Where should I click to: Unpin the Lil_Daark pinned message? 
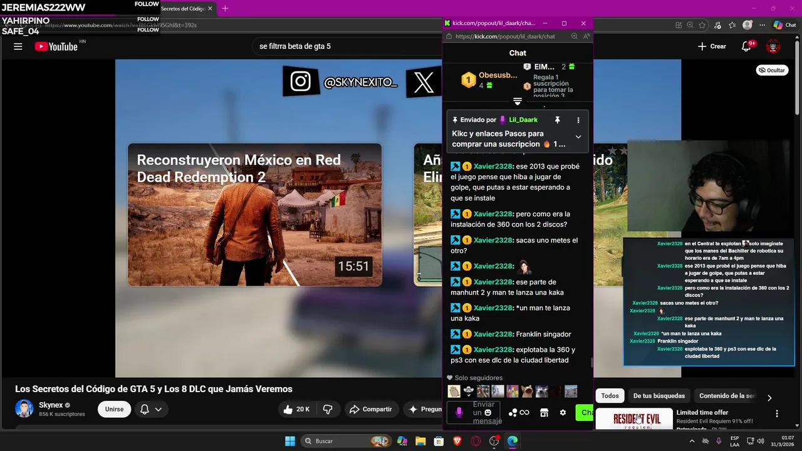pyautogui.click(x=557, y=120)
